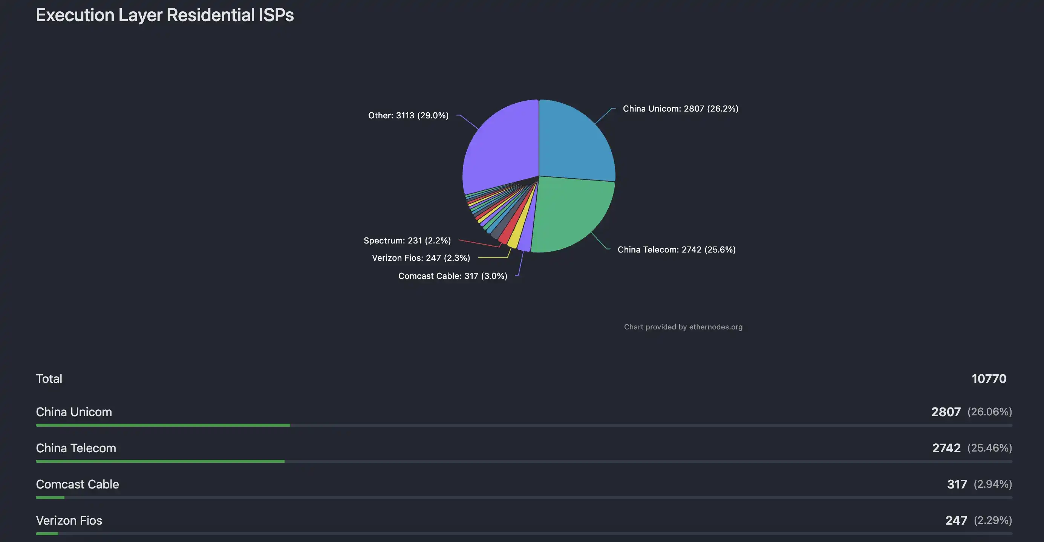Click the "Verizon Fios: 247 (2.3%)" chart label
This screenshot has width=1044, height=542.
click(x=421, y=258)
